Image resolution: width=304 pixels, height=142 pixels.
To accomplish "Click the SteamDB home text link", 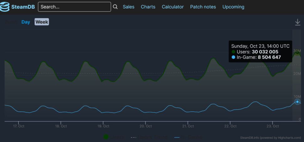I will [x=23, y=7].
